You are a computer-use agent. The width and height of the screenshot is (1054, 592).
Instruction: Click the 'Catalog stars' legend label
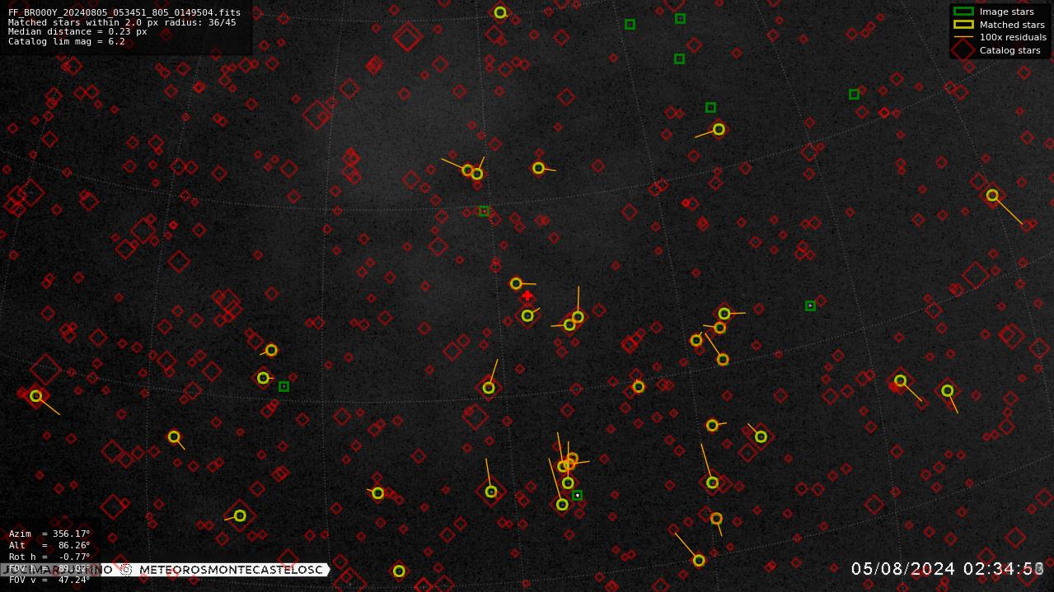pyautogui.click(x=1009, y=50)
